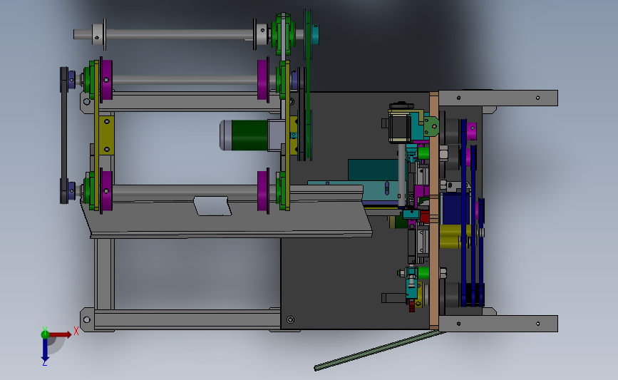Select the dark green cylindrical motor in the center
The image size is (618, 380).
click(249, 135)
